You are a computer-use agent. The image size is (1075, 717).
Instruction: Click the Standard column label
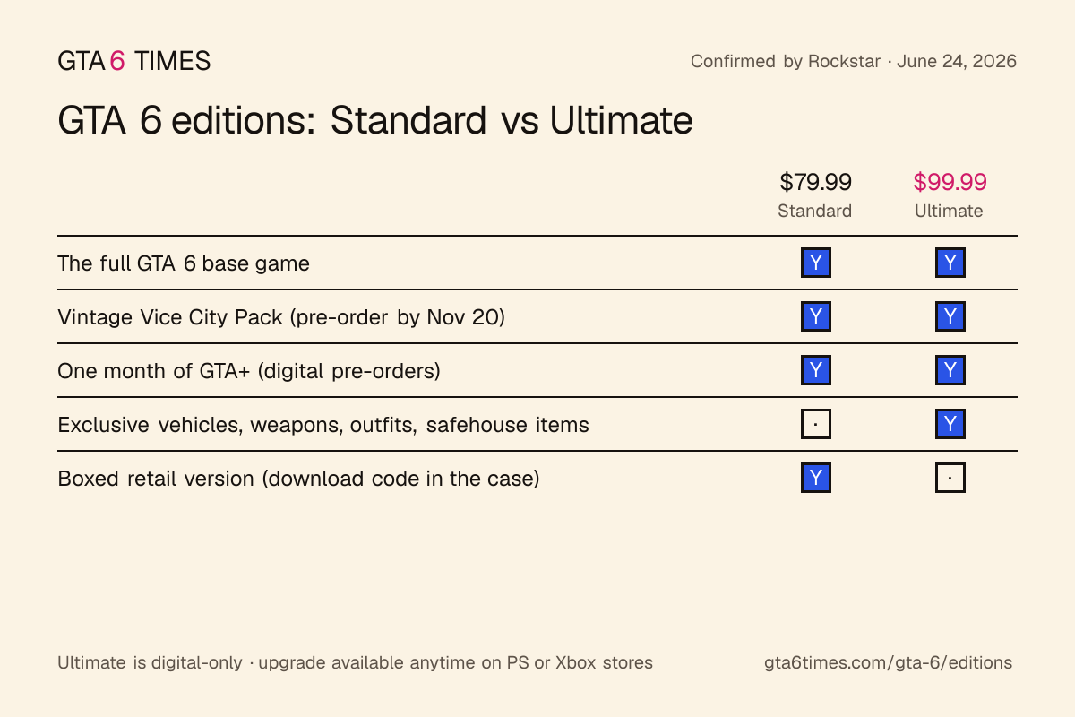pyautogui.click(x=815, y=211)
